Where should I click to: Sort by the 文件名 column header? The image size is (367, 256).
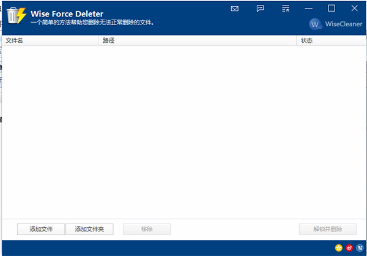[50, 40]
